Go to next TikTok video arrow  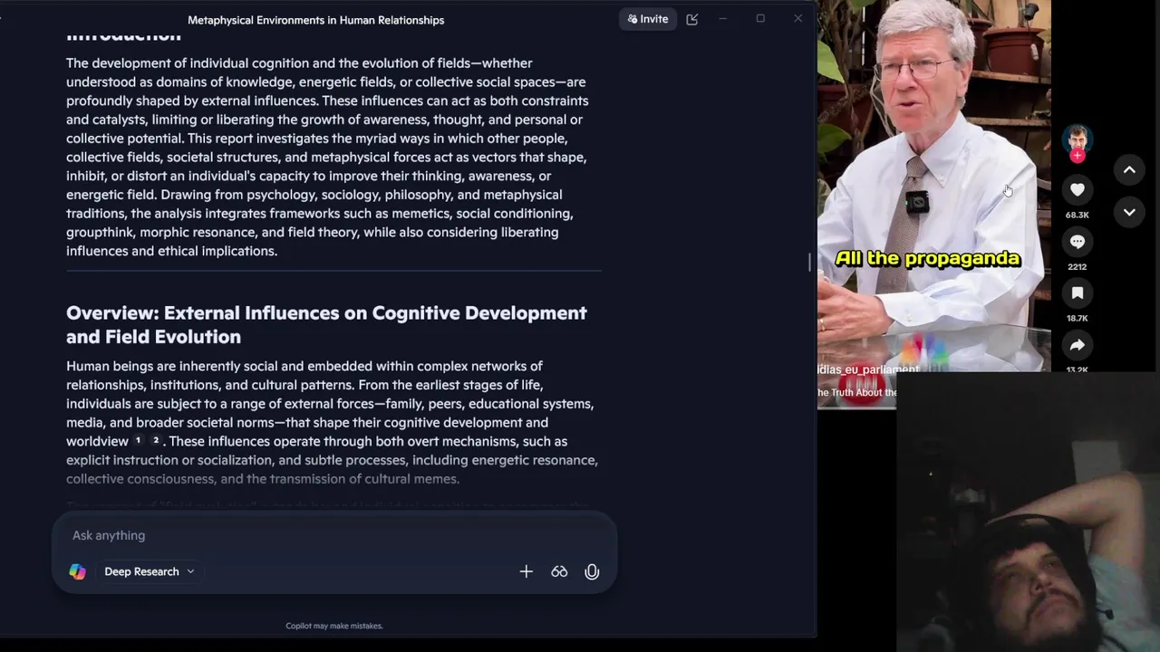(1129, 212)
